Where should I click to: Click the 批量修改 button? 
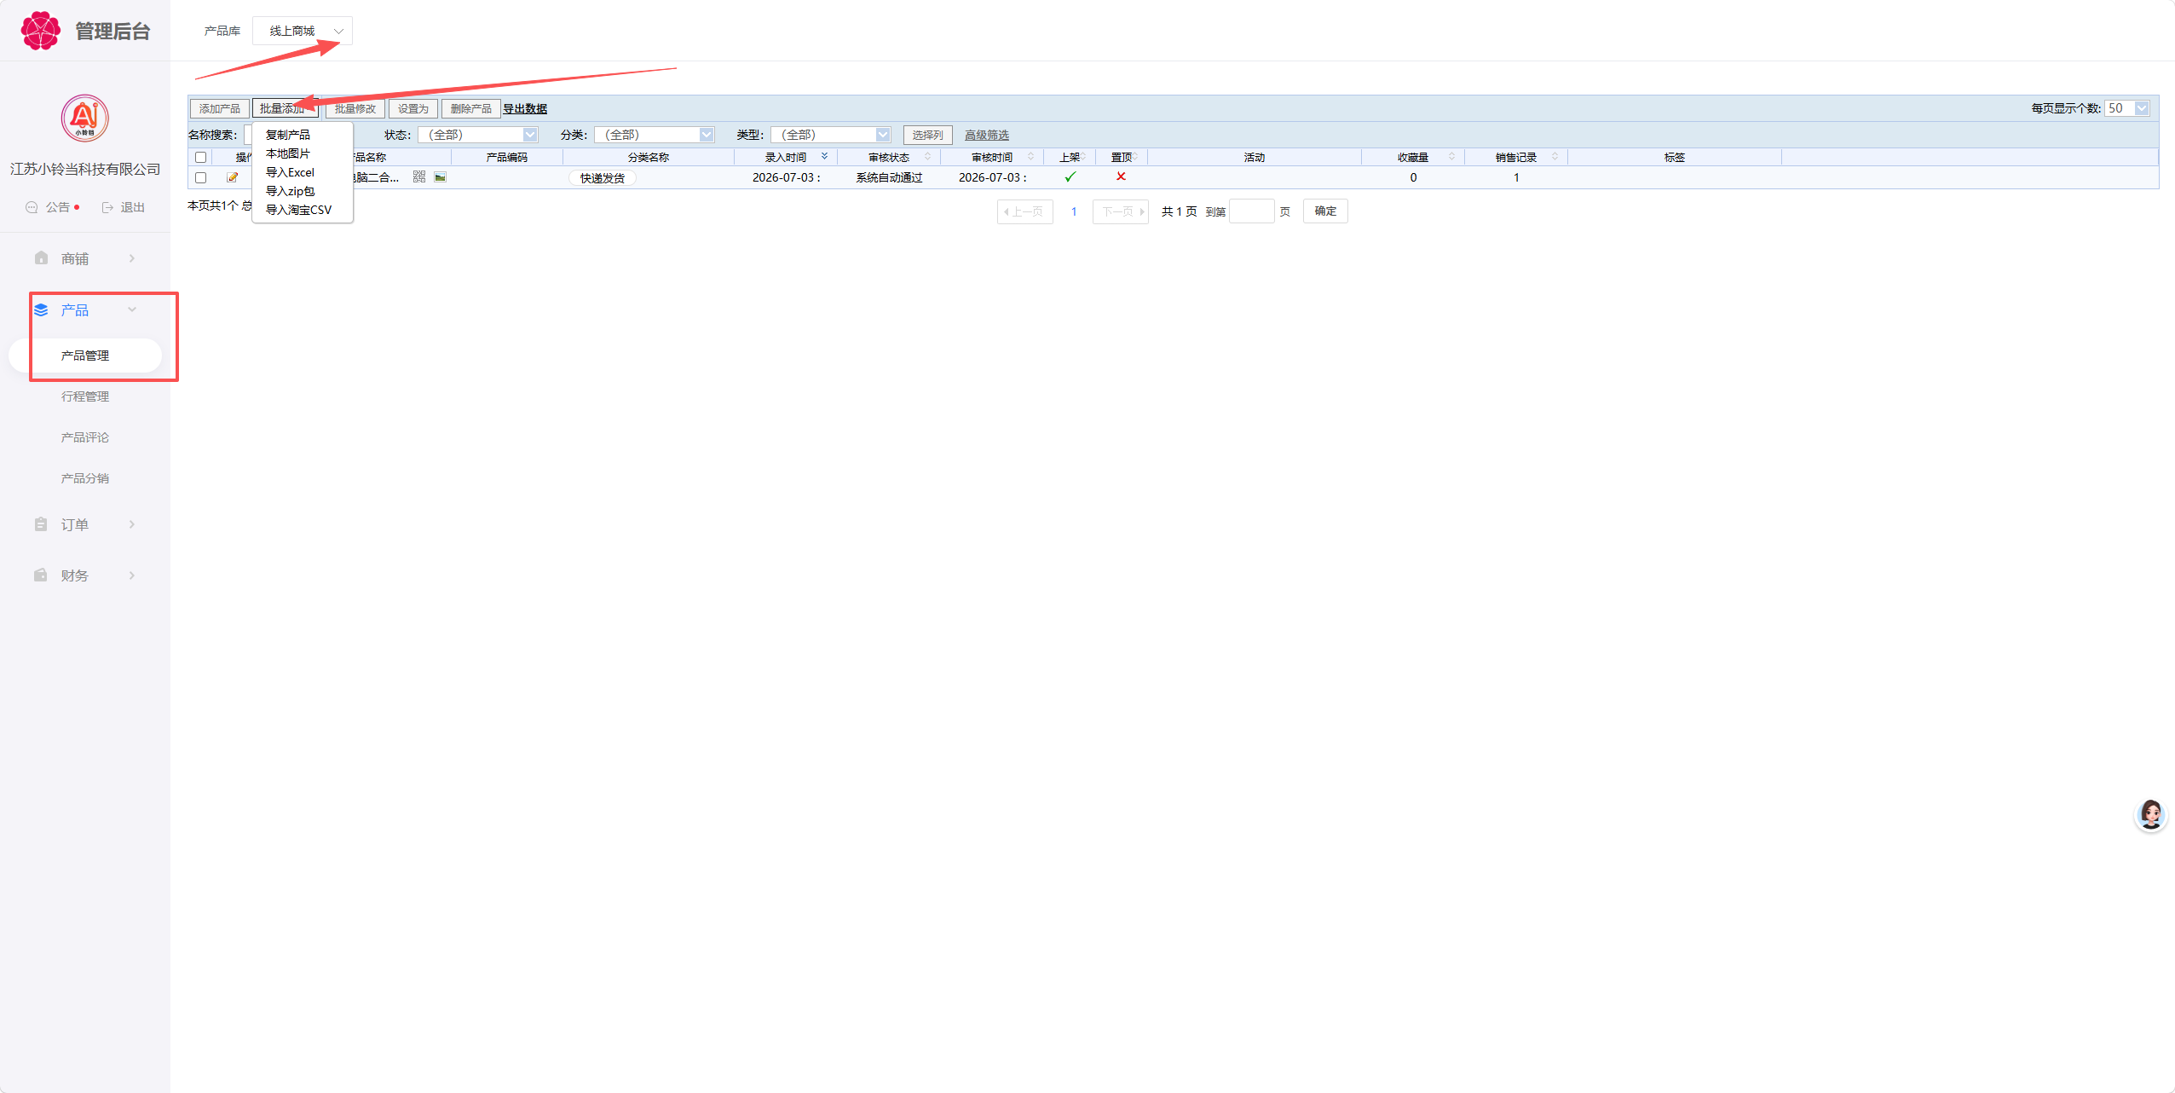click(355, 108)
